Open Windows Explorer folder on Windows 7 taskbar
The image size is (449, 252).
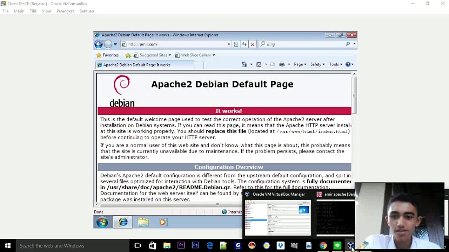143,222
